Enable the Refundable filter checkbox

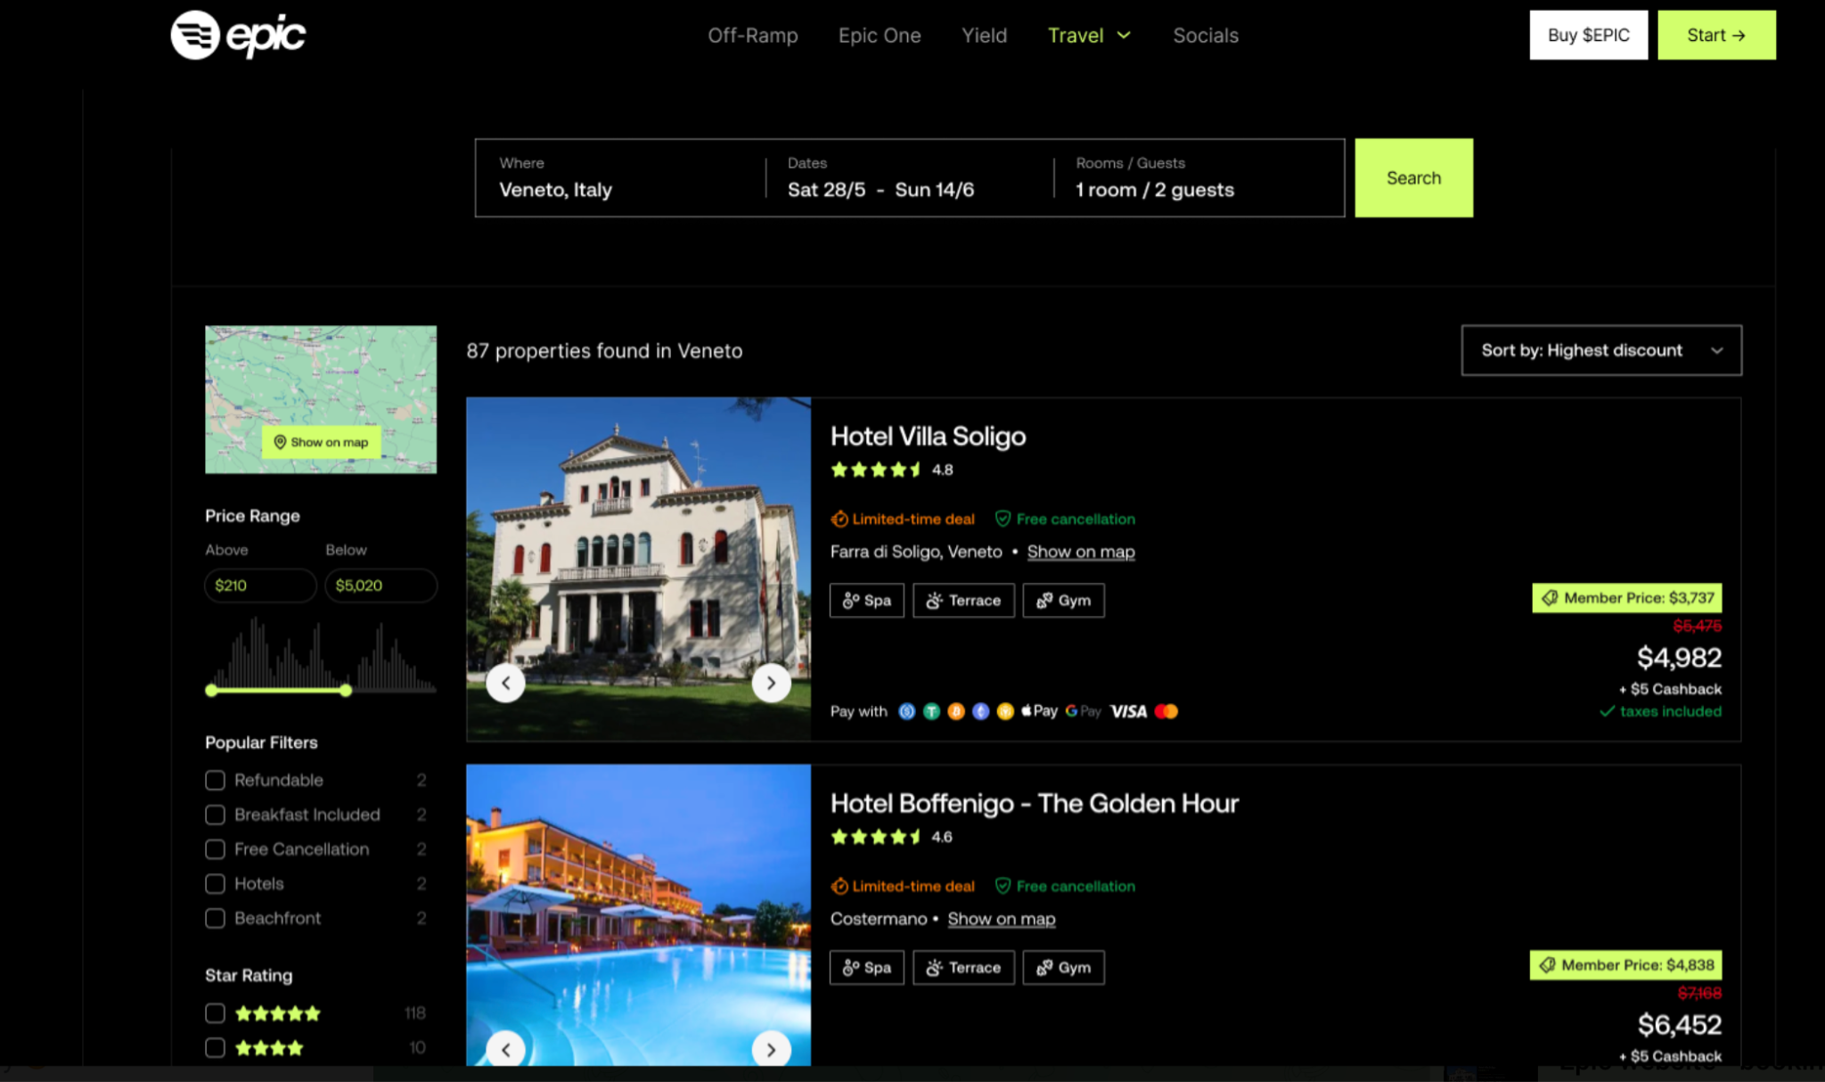[215, 781]
